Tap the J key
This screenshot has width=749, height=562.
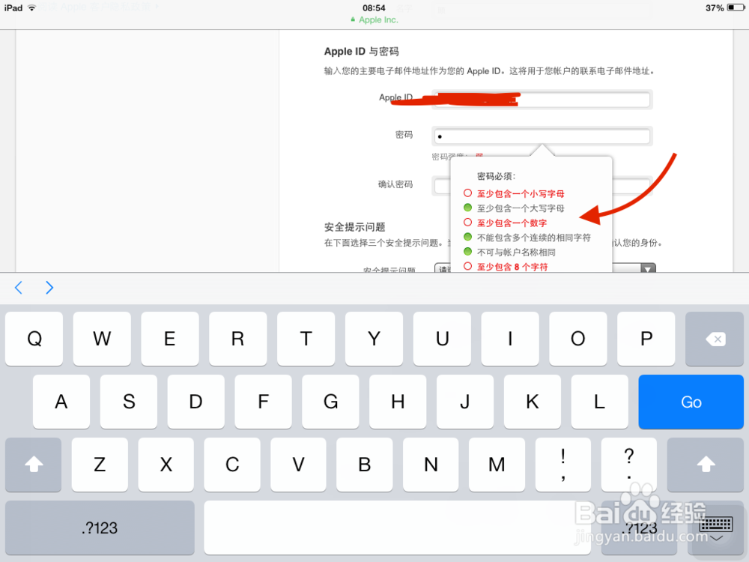[x=465, y=402]
